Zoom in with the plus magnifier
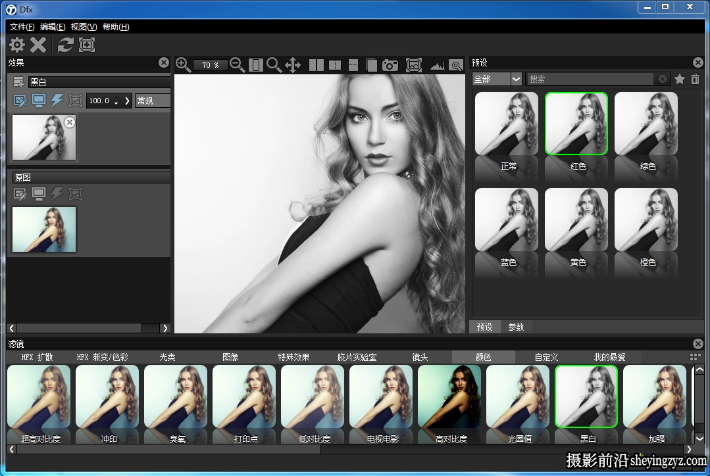710x476 pixels. [183, 65]
